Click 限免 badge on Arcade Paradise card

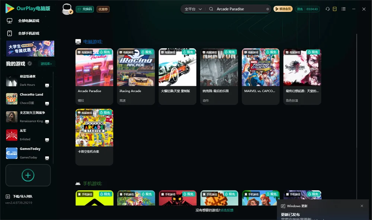tap(105, 52)
